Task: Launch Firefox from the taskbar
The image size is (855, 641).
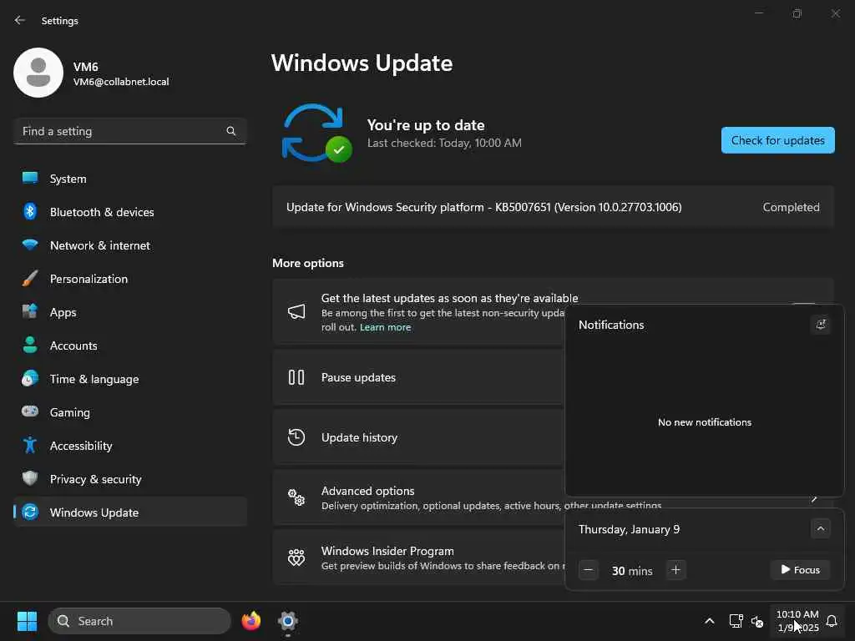Action: pos(251,621)
